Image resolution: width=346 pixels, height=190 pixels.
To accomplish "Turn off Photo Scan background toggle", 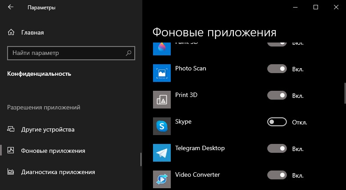I will click(x=277, y=69).
